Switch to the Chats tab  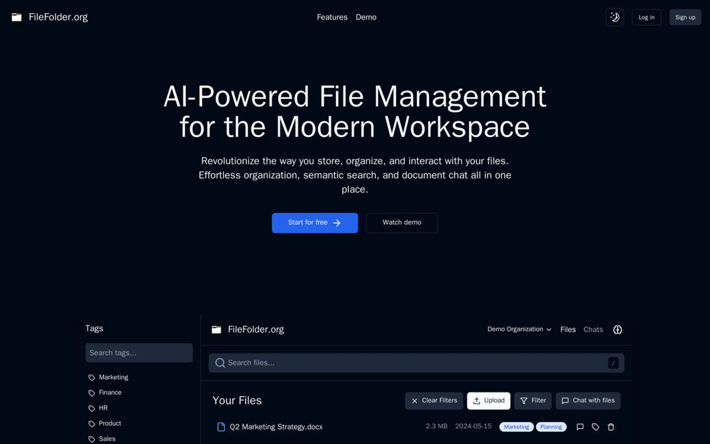click(x=593, y=329)
